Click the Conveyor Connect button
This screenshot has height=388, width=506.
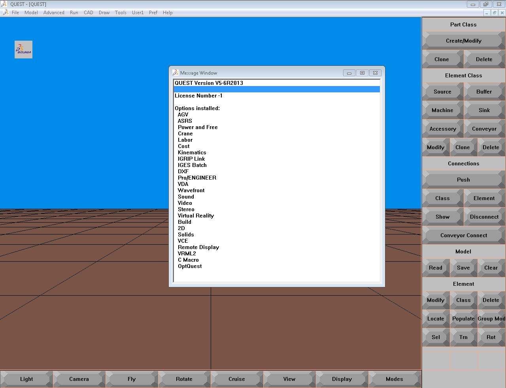coord(464,235)
